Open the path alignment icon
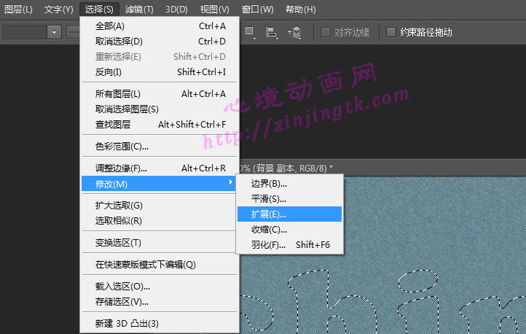Screen dimensions: 526x334 point(272,32)
